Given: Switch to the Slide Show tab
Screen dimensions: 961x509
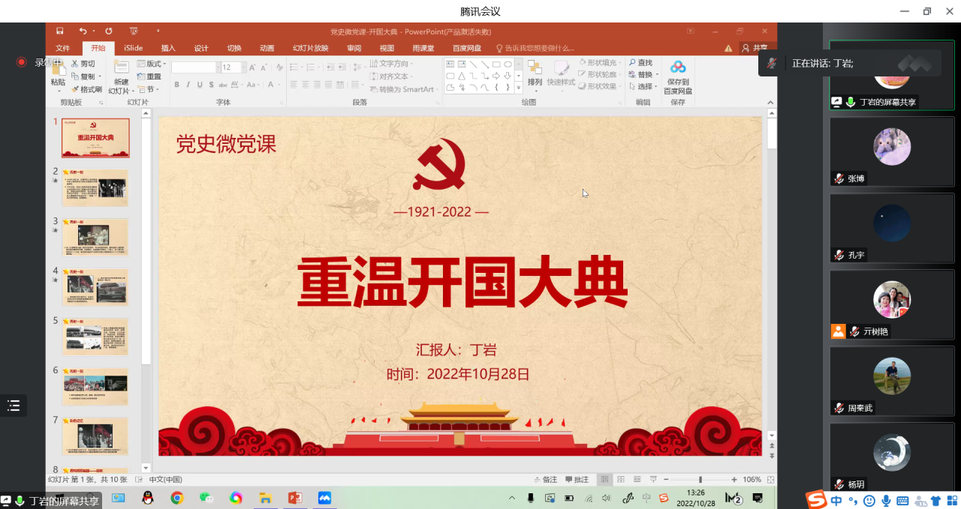Looking at the screenshot, I should click(x=310, y=48).
